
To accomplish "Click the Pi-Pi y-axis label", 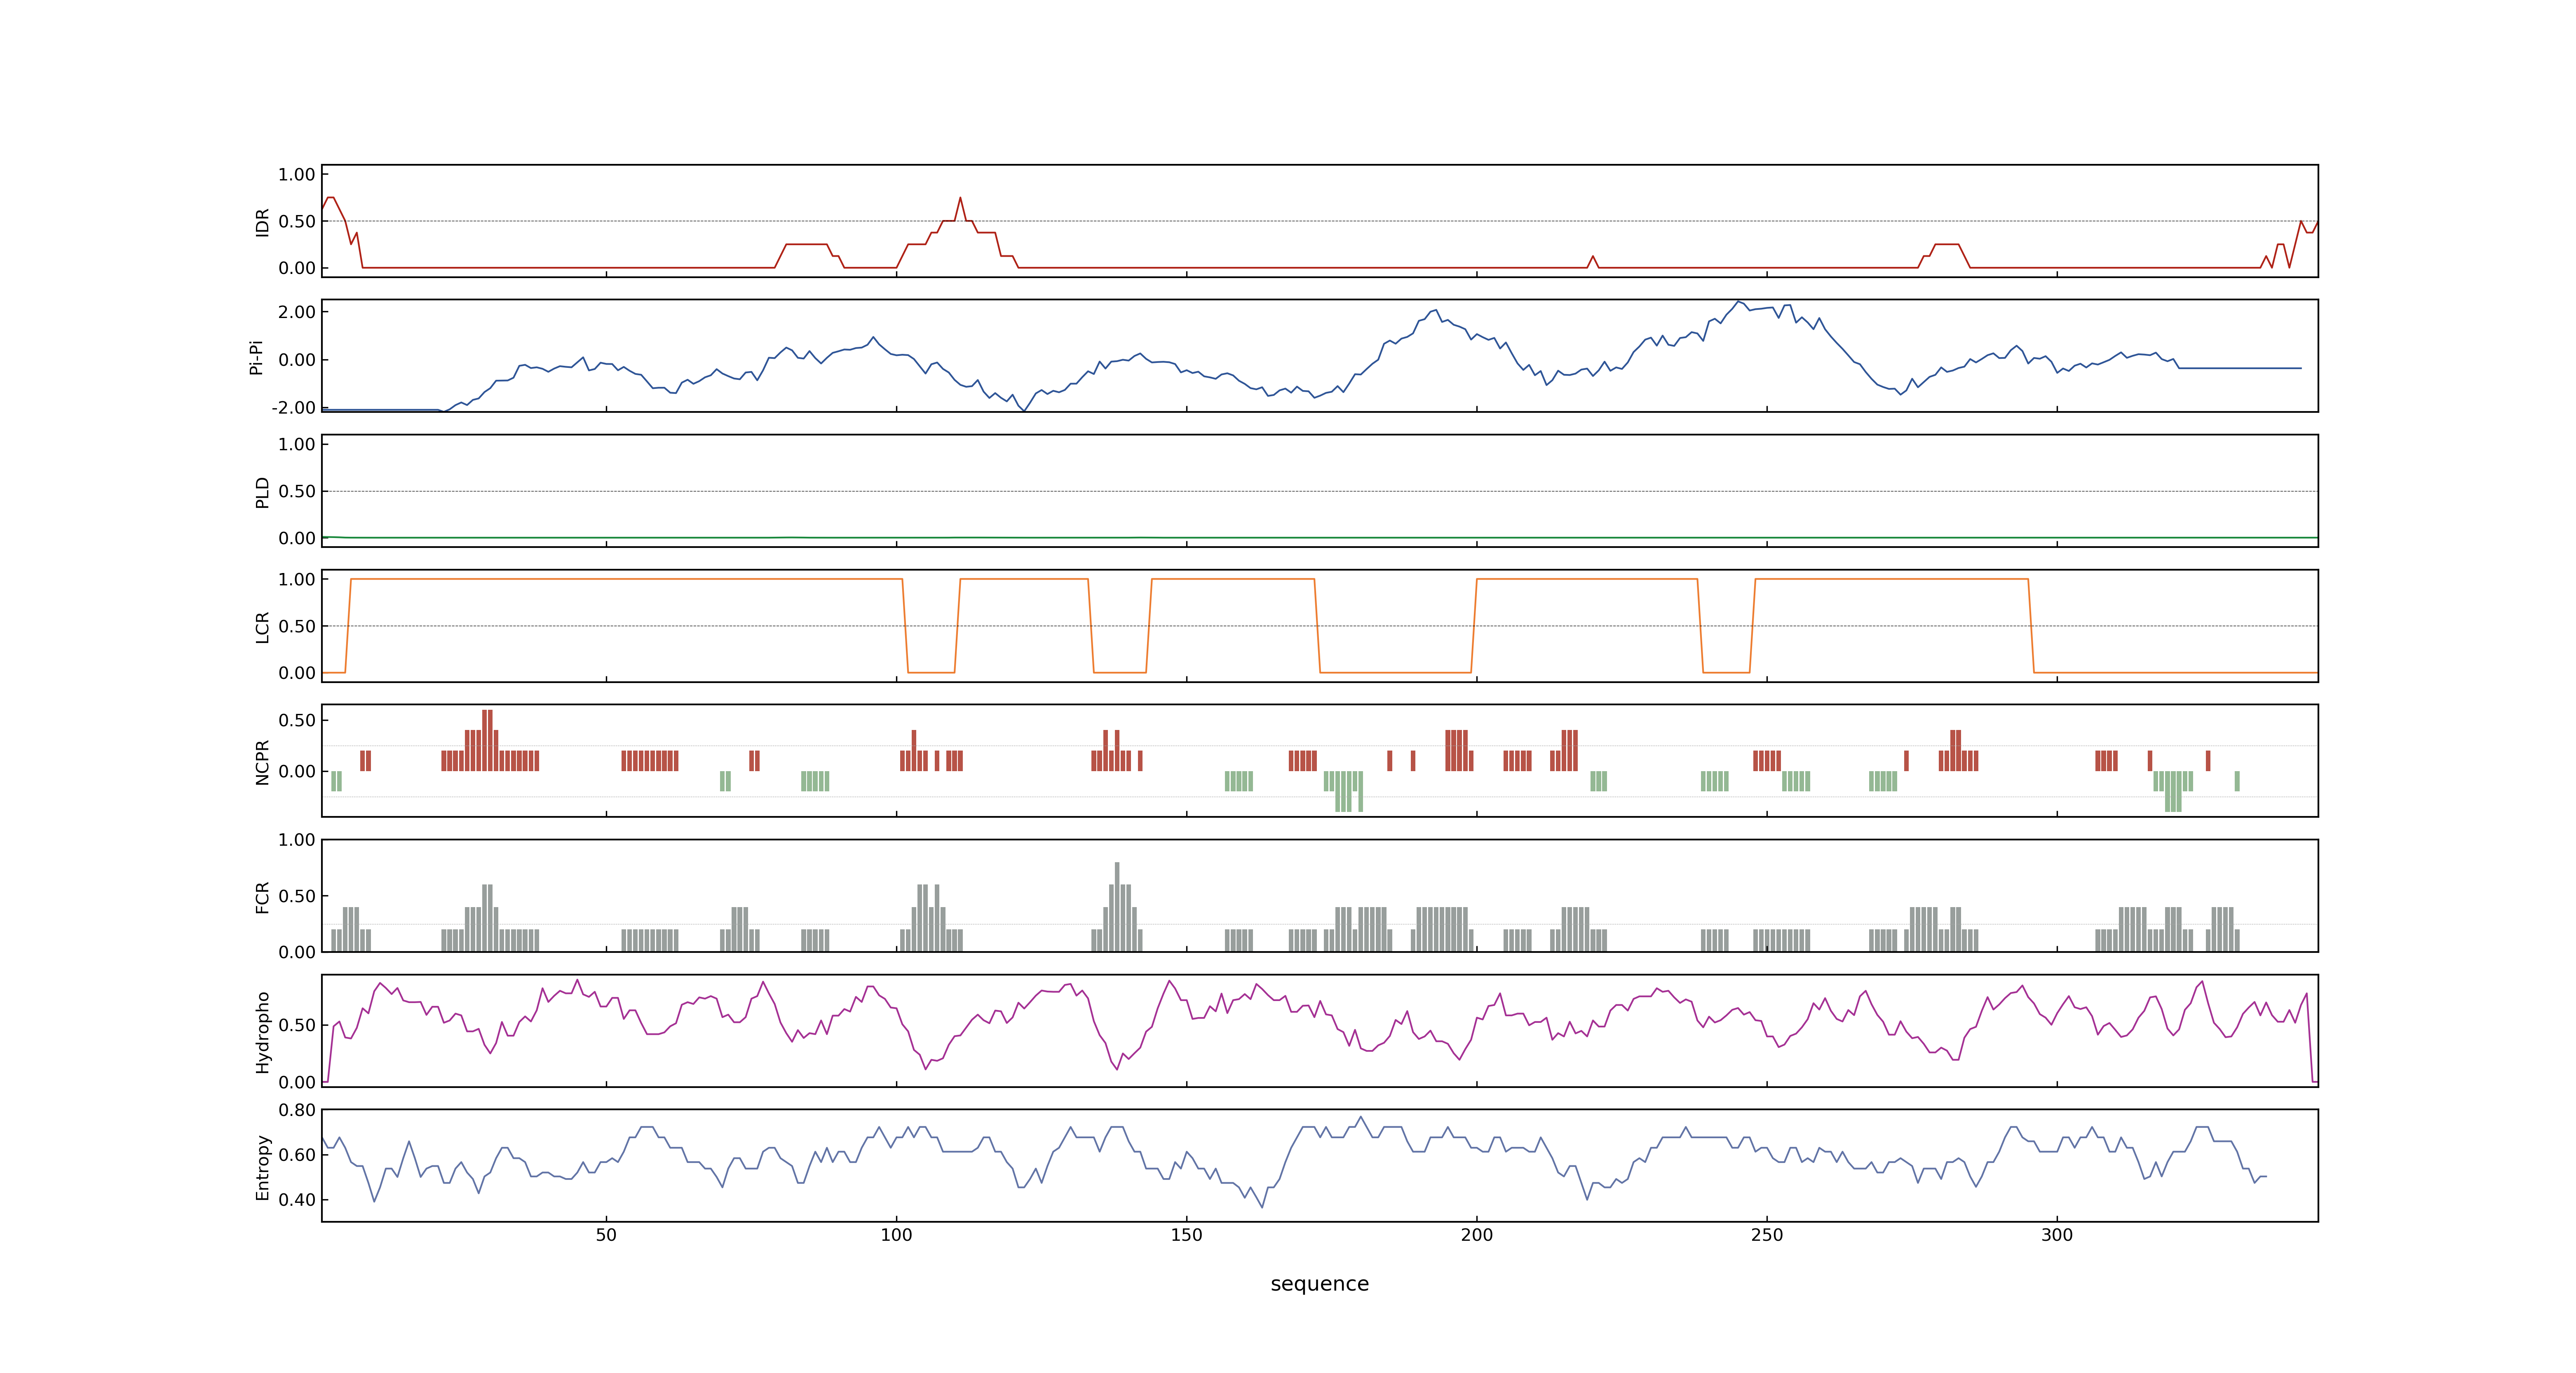I will [x=256, y=357].
